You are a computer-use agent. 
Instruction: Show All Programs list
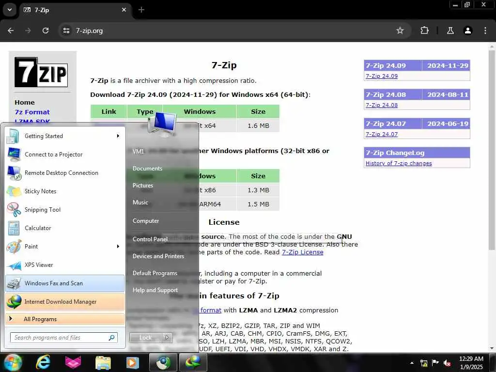tap(65, 319)
